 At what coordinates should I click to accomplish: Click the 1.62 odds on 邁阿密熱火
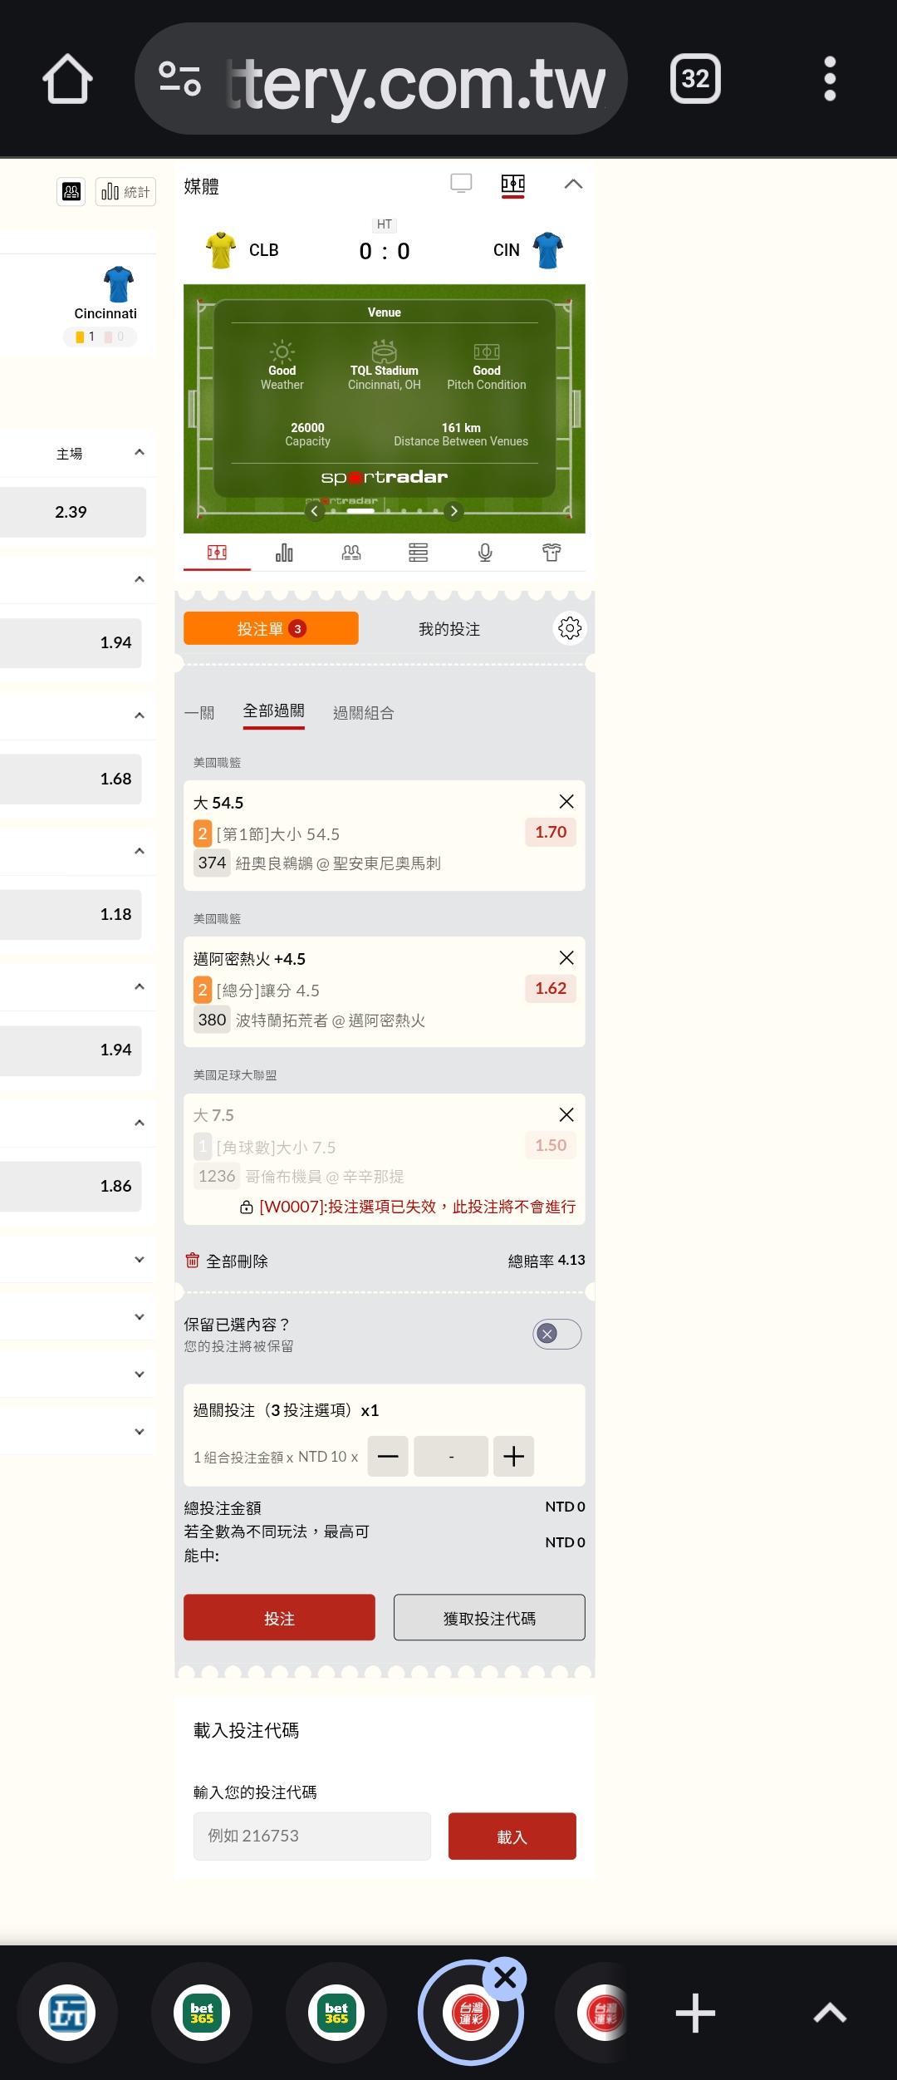(551, 988)
